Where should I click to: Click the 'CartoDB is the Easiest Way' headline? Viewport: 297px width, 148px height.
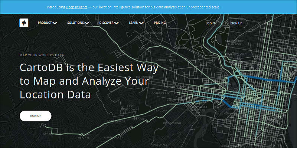[x=89, y=68]
